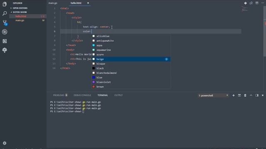The width and height of the screenshot is (266, 149).
Task: Switch to the main.go editor tab
Action: 53,3
